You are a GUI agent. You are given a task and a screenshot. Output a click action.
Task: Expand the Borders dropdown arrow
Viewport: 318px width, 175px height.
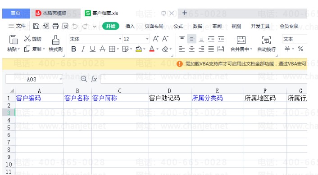[118, 49]
